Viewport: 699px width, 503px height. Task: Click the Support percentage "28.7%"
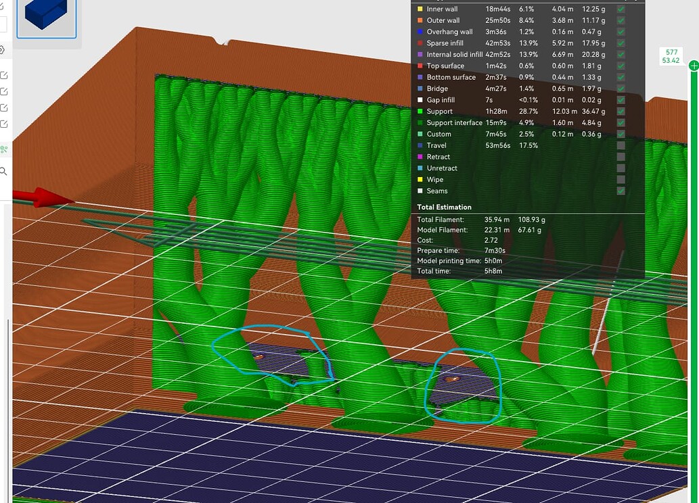pos(528,112)
